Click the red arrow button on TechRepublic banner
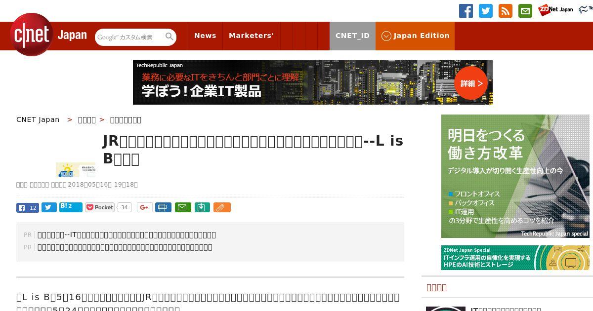 471,83
